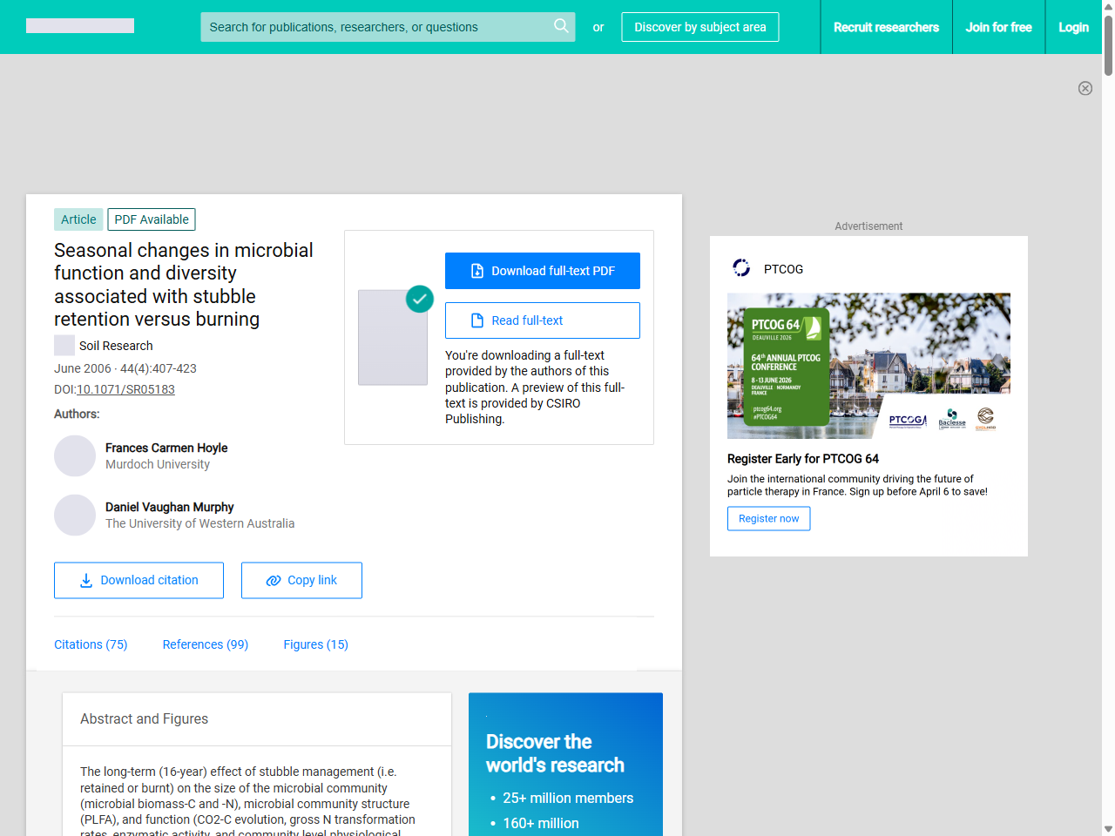Image resolution: width=1115 pixels, height=836 pixels.
Task: Switch to the References (99) tab
Action: point(206,644)
